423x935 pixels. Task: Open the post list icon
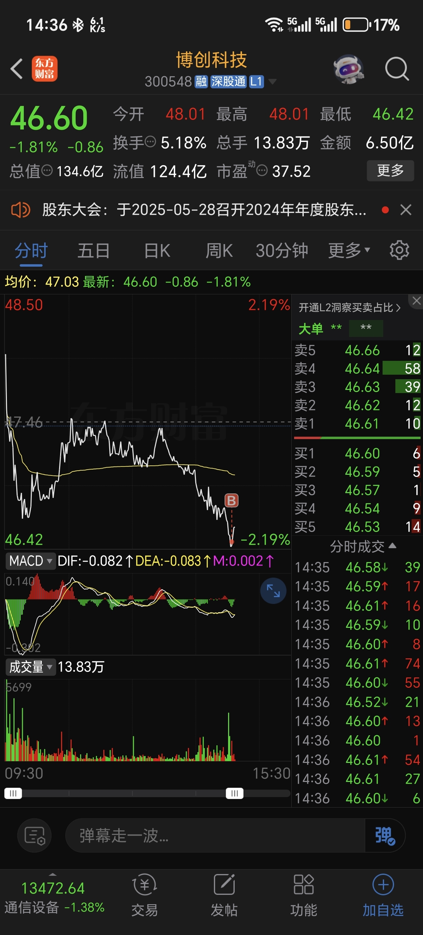[35, 836]
